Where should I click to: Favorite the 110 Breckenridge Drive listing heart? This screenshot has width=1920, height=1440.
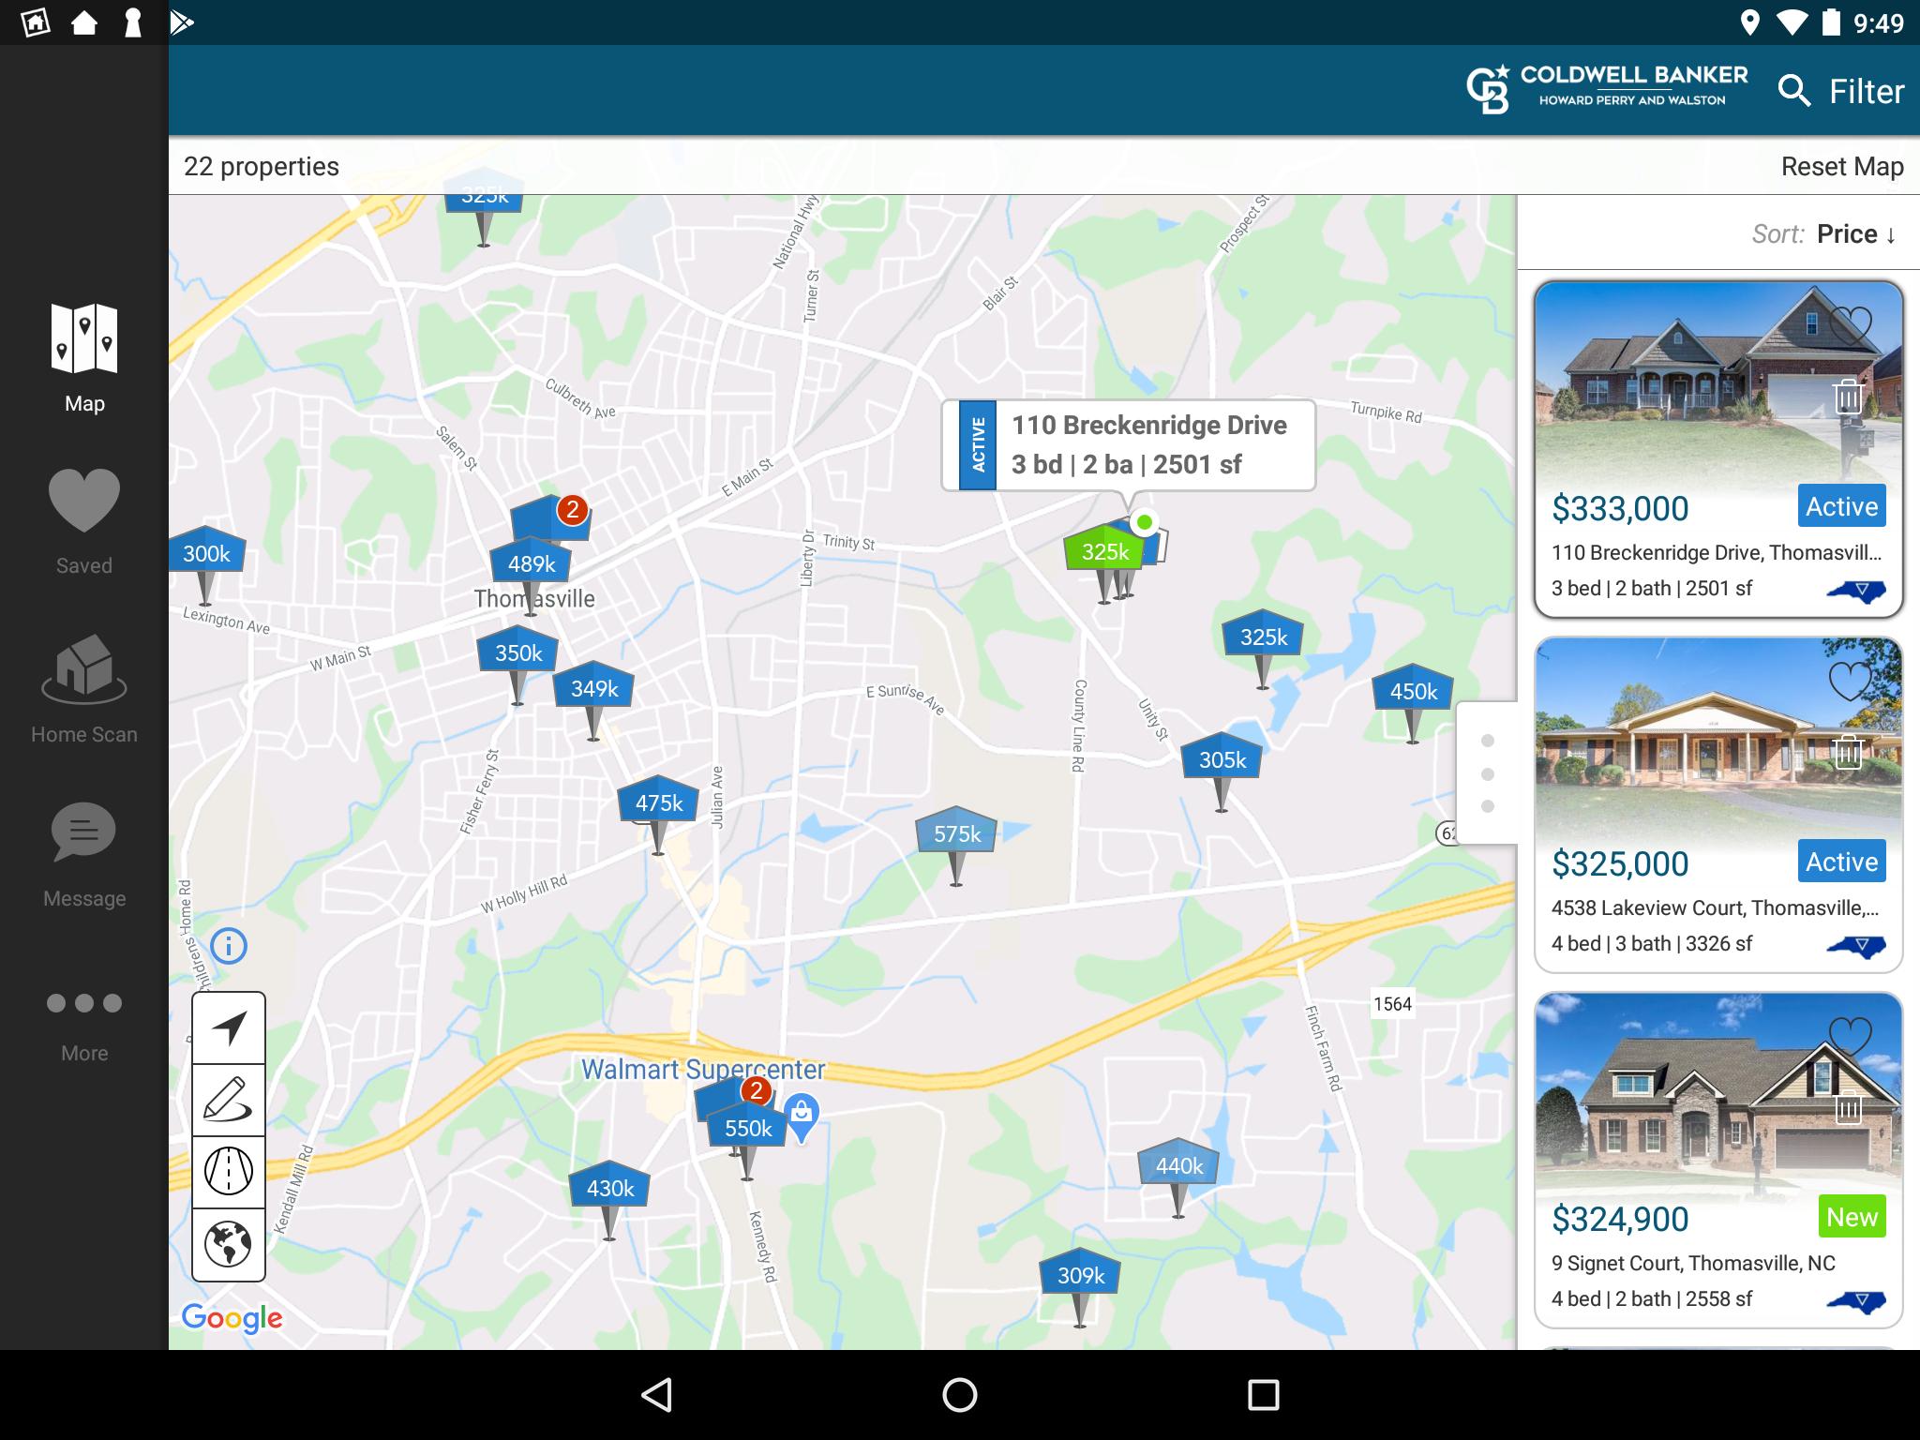click(1850, 327)
